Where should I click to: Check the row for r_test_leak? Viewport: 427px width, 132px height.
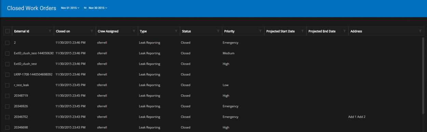coord(8,85)
